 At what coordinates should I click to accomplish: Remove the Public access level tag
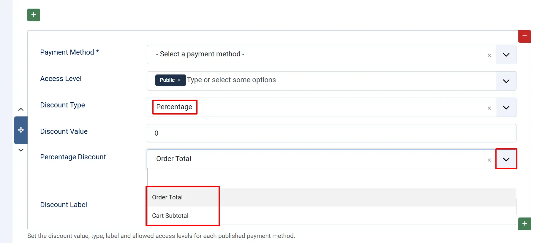click(179, 80)
